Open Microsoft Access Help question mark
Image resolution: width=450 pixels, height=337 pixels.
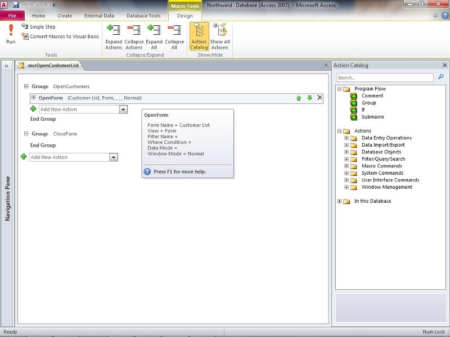pos(444,16)
